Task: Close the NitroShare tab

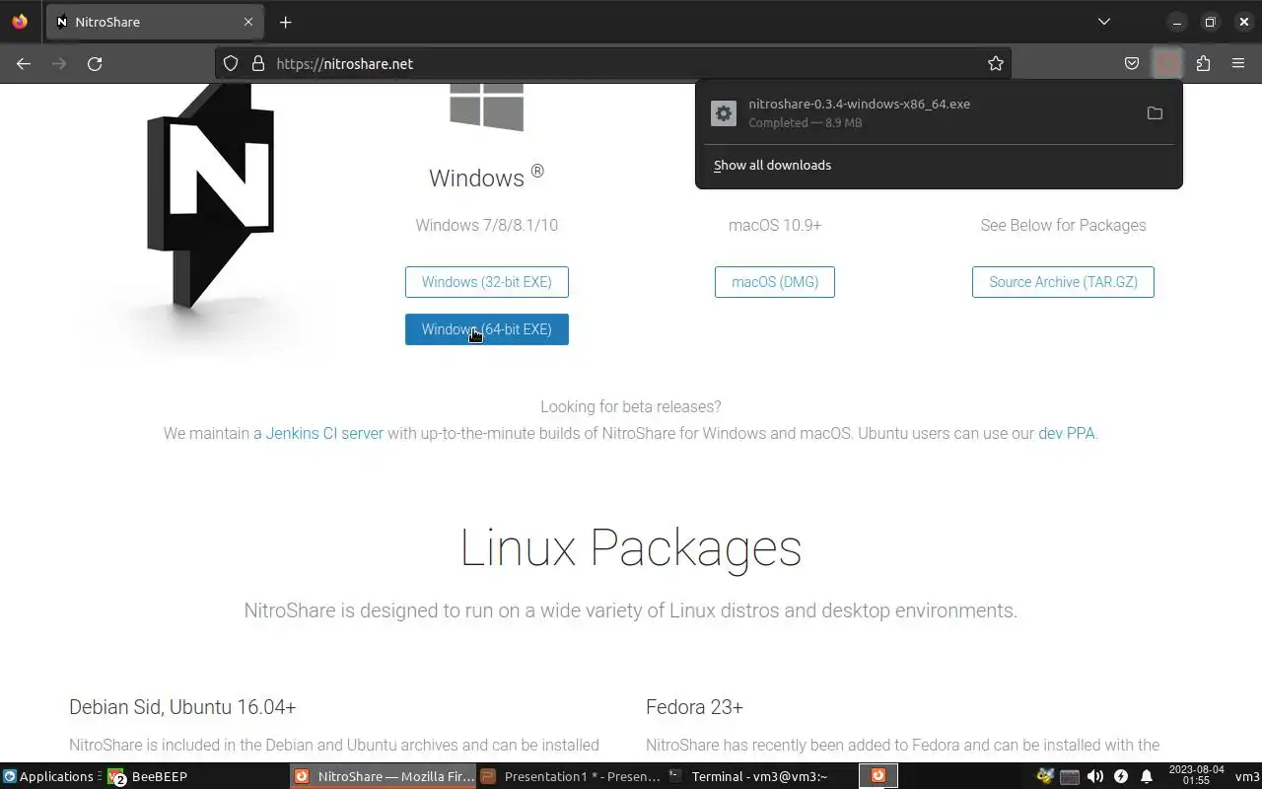Action: point(248,22)
